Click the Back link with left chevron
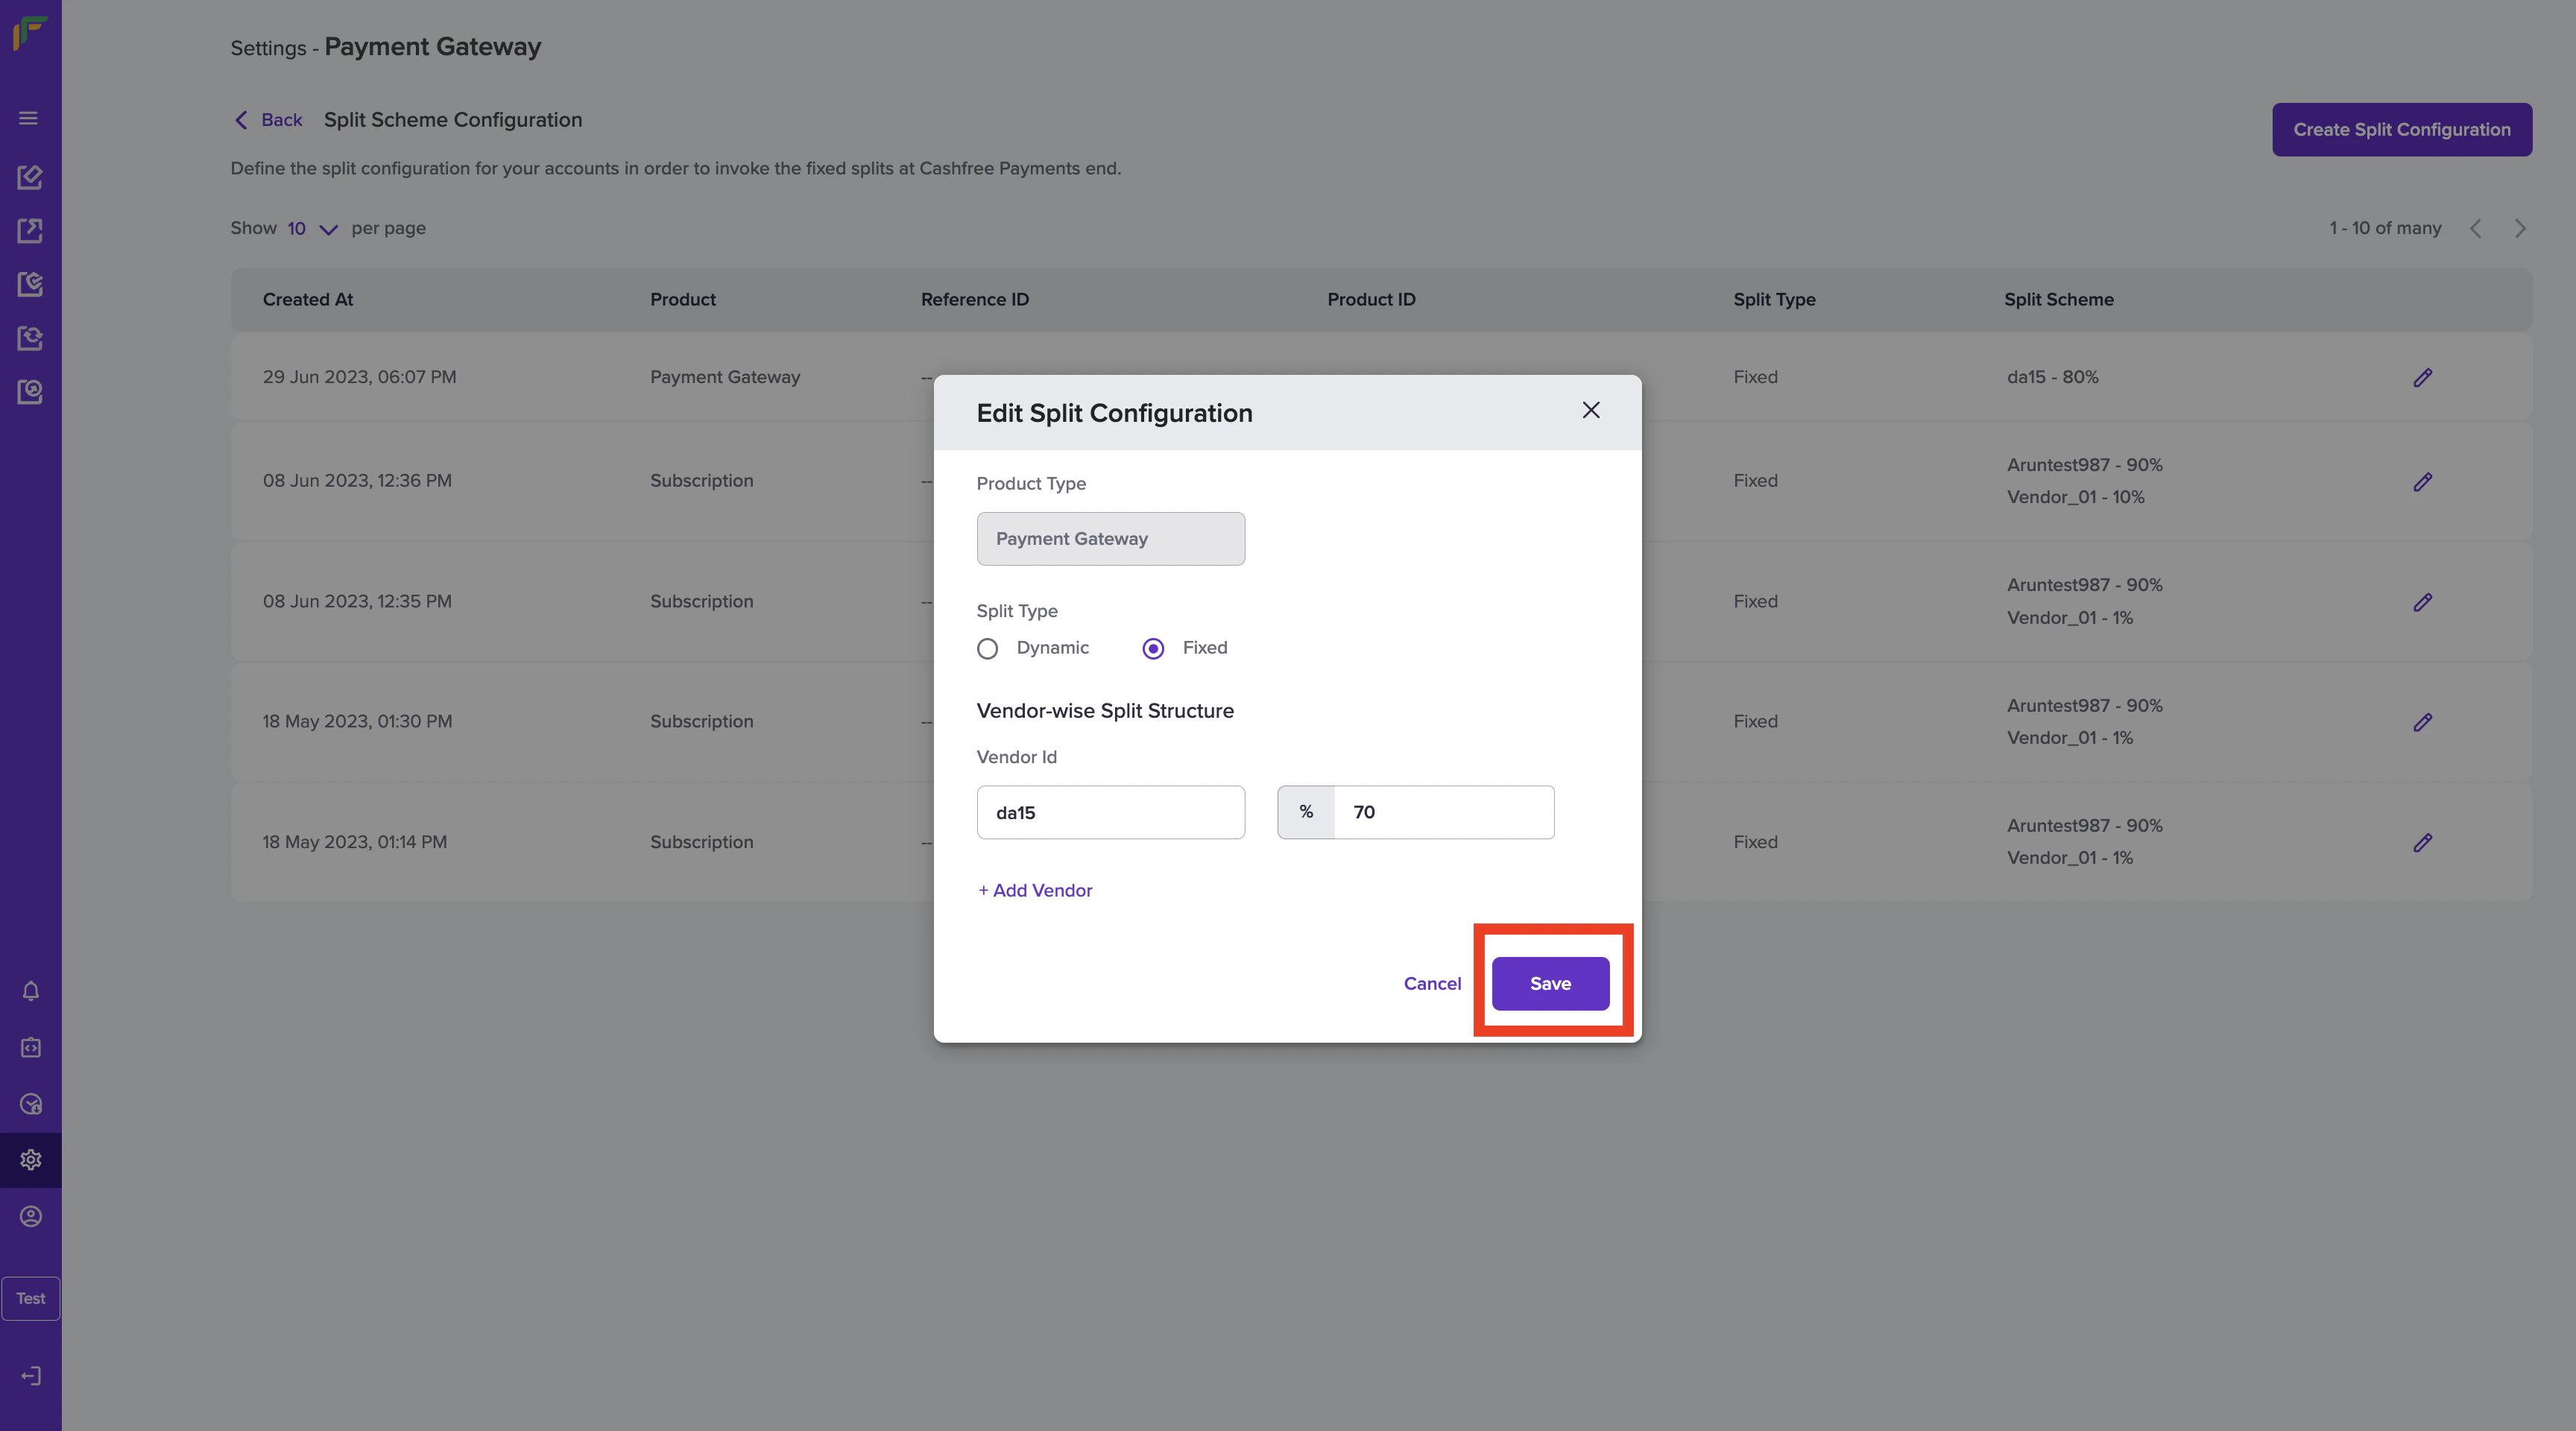This screenshot has height=1431, width=2576. tap(267, 120)
